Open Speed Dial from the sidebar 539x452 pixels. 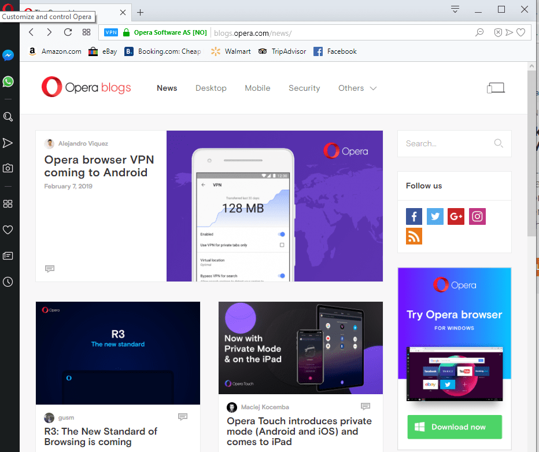coord(8,203)
